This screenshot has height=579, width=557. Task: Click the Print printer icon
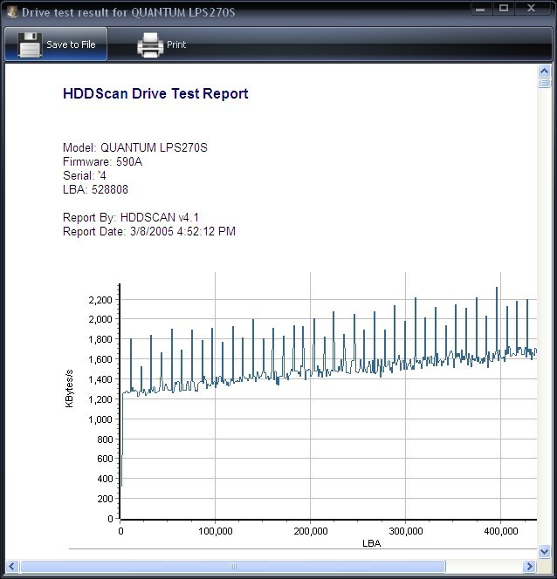pyautogui.click(x=150, y=44)
